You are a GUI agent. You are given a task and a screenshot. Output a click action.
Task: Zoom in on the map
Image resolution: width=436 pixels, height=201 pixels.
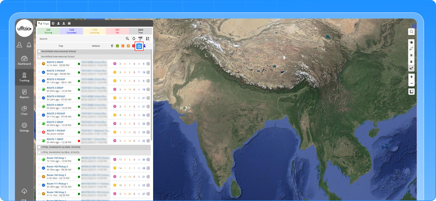click(x=411, y=77)
